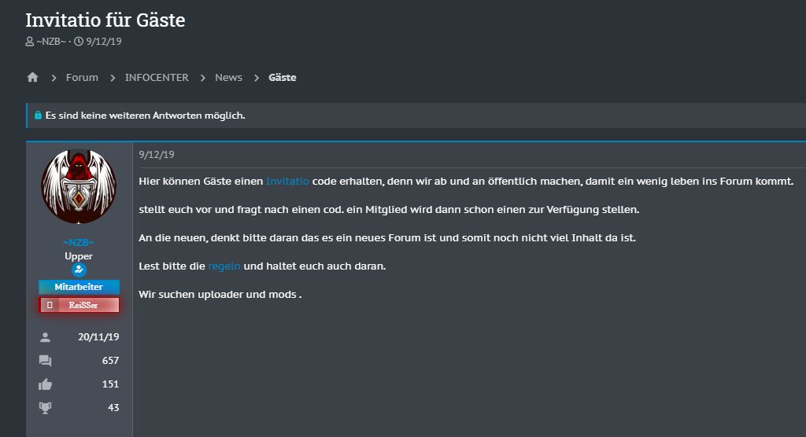Click the user icon beside thread author
This screenshot has width=806, height=437.
pyautogui.click(x=30, y=42)
